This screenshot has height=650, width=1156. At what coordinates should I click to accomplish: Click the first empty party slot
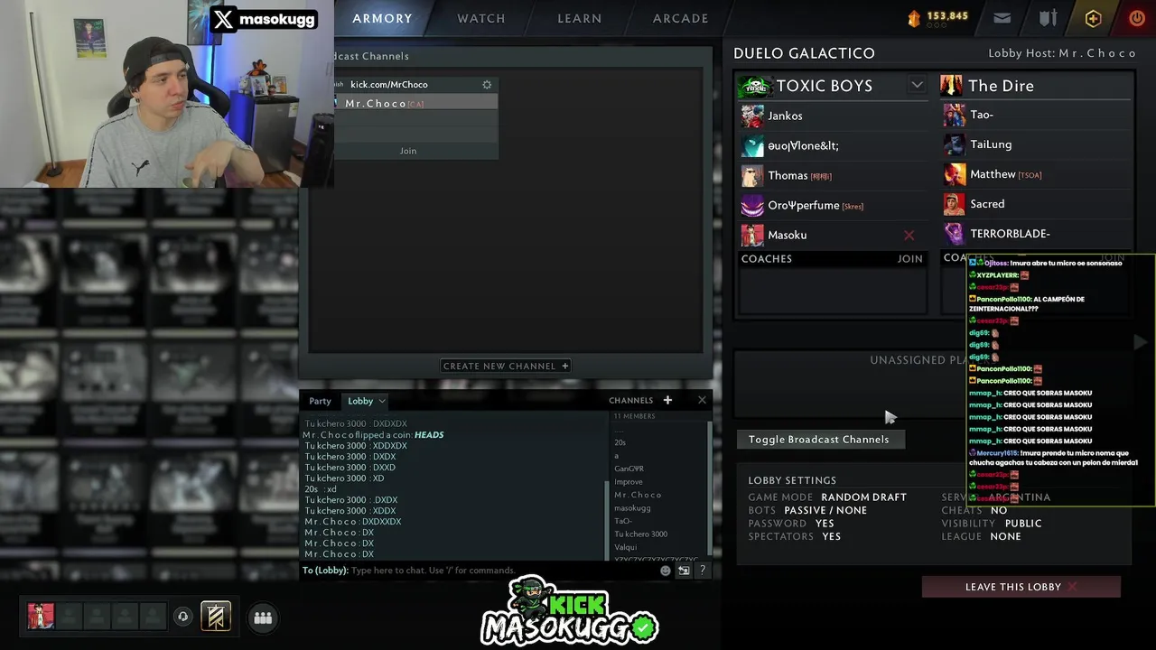(69, 617)
